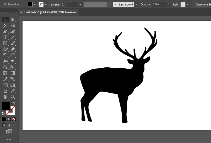The width and height of the screenshot is (211, 143).
Task: Select the Hand tool
Action: point(5,97)
